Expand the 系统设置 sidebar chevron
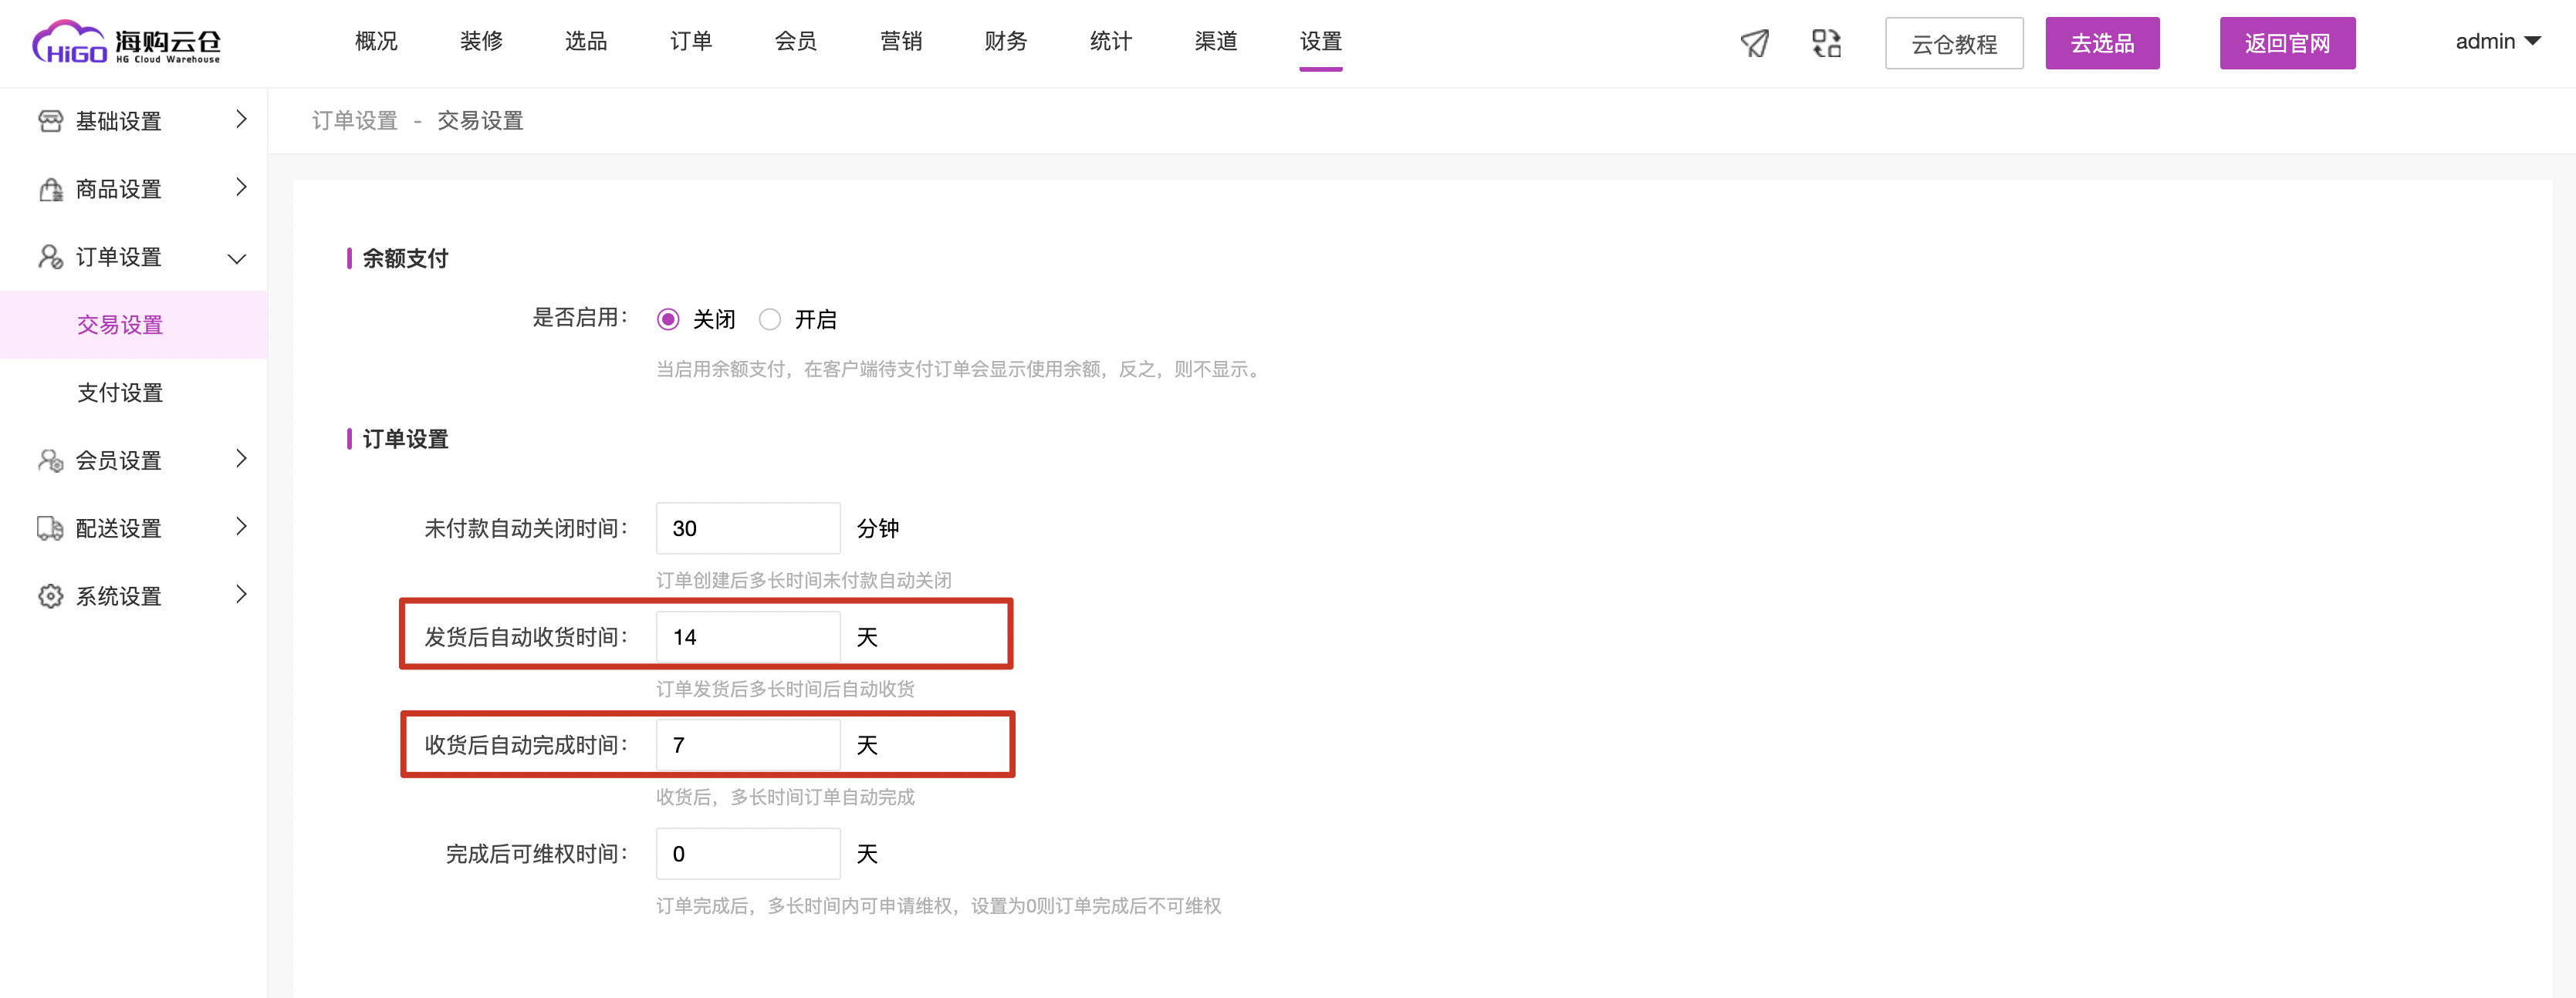 click(241, 595)
